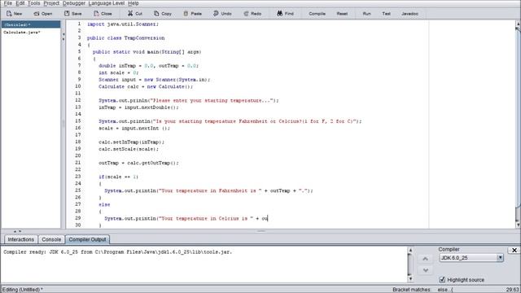This screenshot has height=293, width=521.
Task: Select the Compiler Output tab
Action: click(x=87, y=239)
